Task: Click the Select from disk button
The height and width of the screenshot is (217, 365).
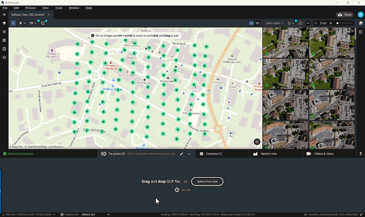Action: 207,181
